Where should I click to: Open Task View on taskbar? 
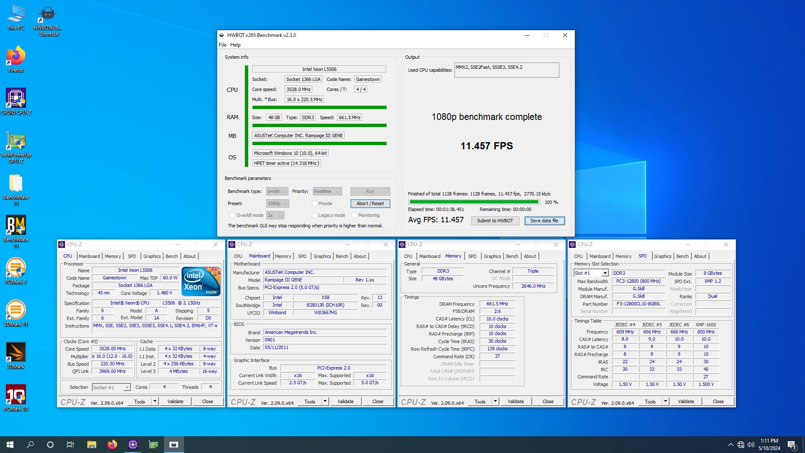pos(70,445)
